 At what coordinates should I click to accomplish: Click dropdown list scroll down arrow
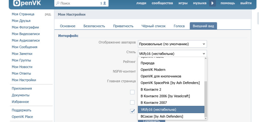point(206,118)
